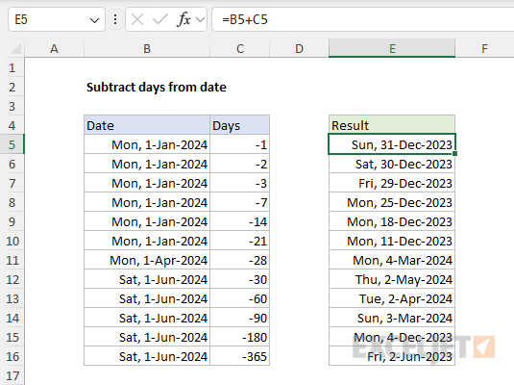Screen dimensions: 514x385
Task: Select result 'Mon, 11-Dec-2023'
Action: pos(392,241)
